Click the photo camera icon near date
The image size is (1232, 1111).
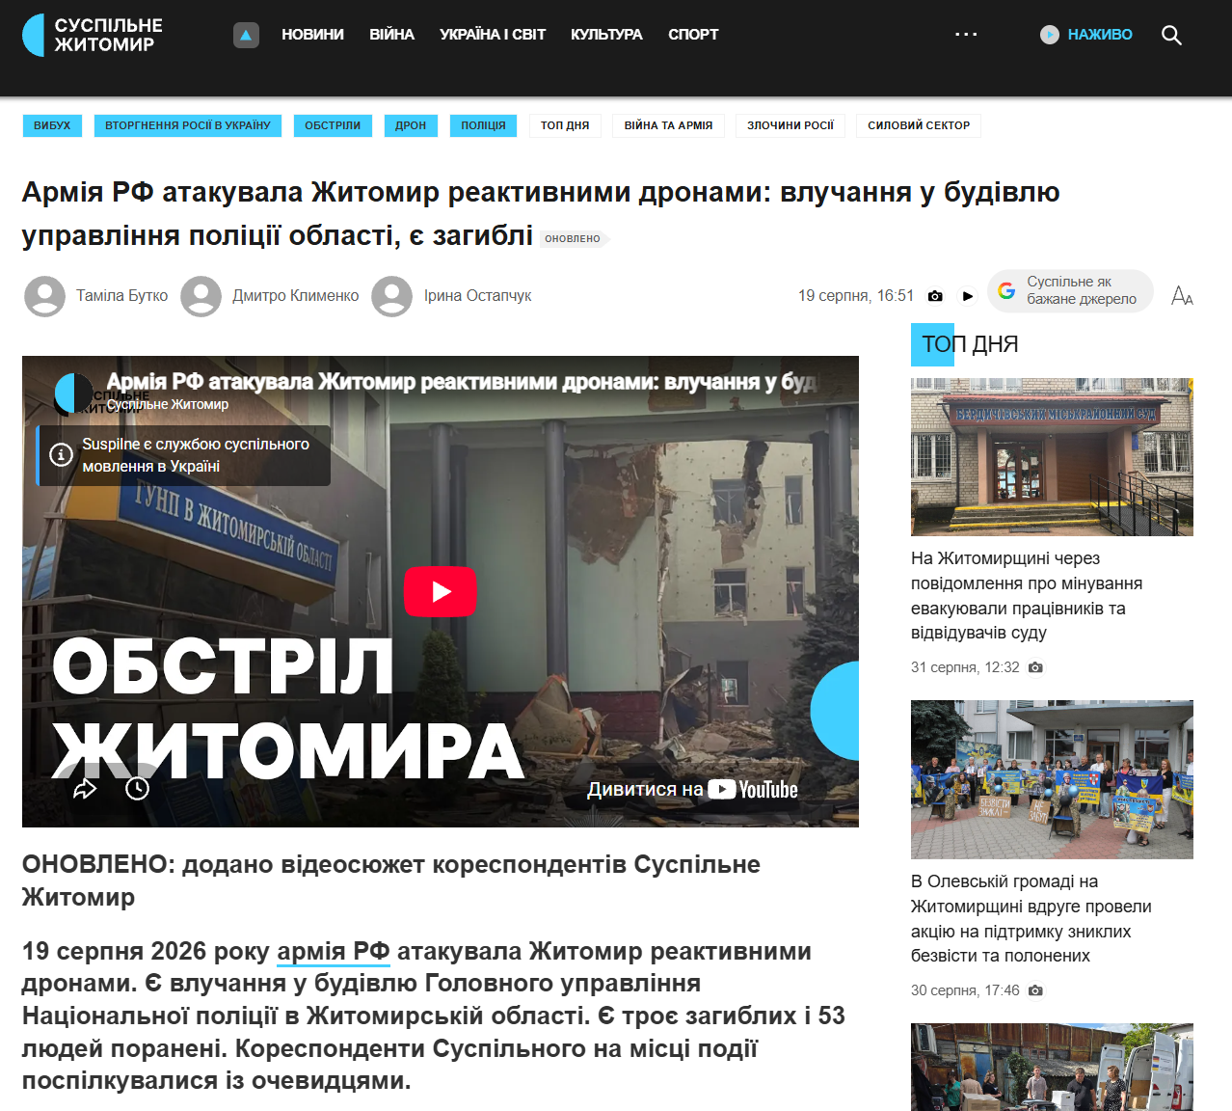click(x=935, y=296)
